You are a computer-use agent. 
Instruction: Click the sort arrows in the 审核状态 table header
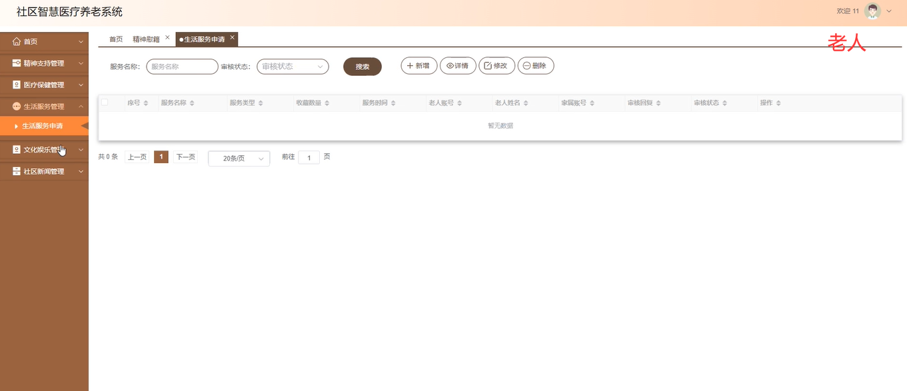click(x=725, y=103)
